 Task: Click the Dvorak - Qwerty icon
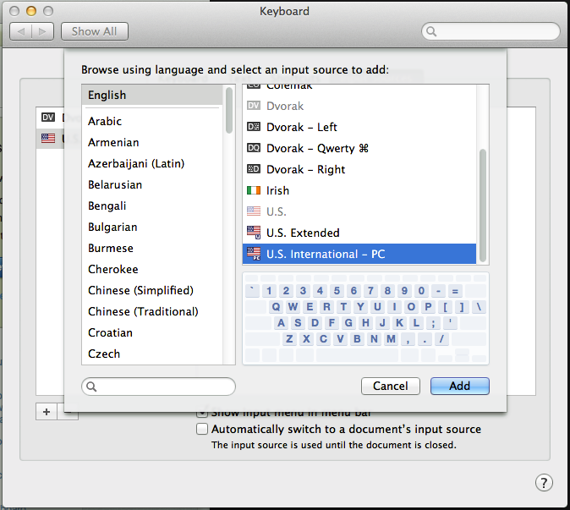pos(253,148)
